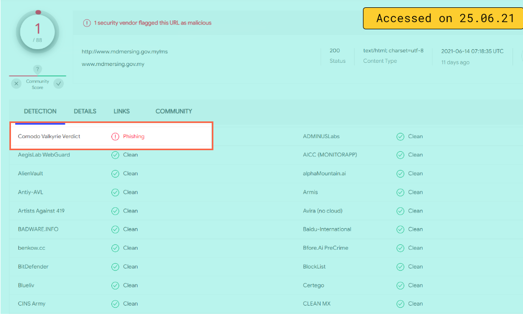
Task: Click the Clean check icon for CLEAN MX
Action: 400,304
